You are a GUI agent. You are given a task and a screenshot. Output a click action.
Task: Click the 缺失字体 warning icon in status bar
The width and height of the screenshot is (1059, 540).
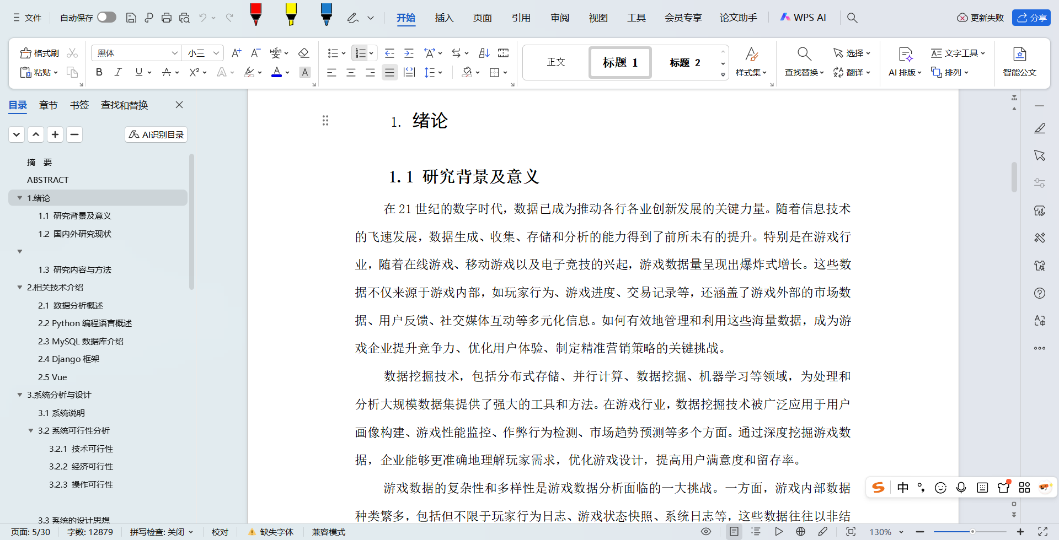coord(253,532)
